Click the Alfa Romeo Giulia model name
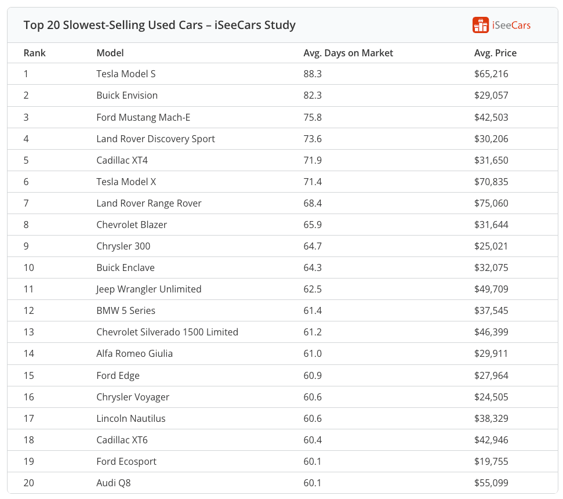This screenshot has height=499, width=563. point(135,353)
